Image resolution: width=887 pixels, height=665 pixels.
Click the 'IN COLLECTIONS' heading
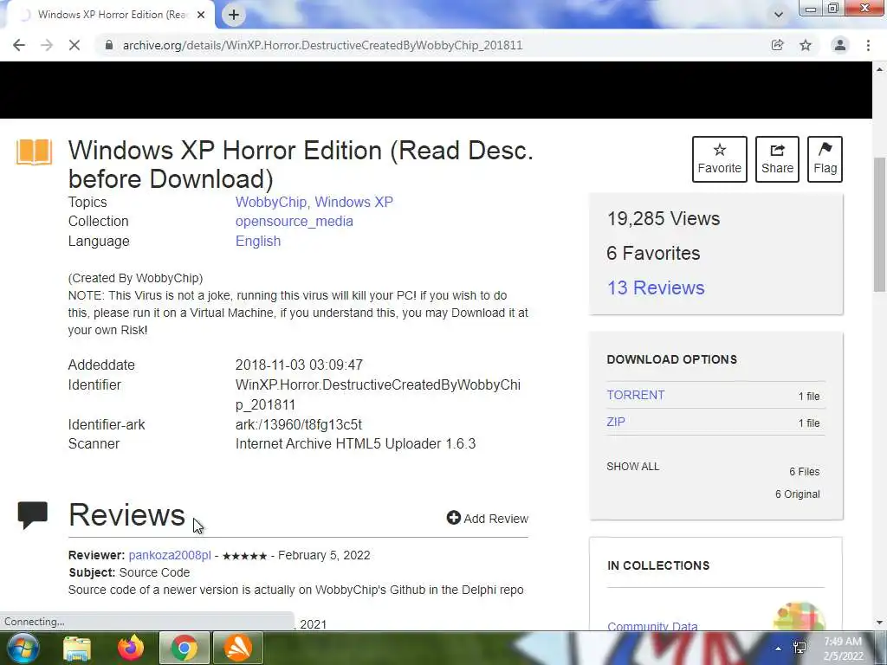(658, 565)
